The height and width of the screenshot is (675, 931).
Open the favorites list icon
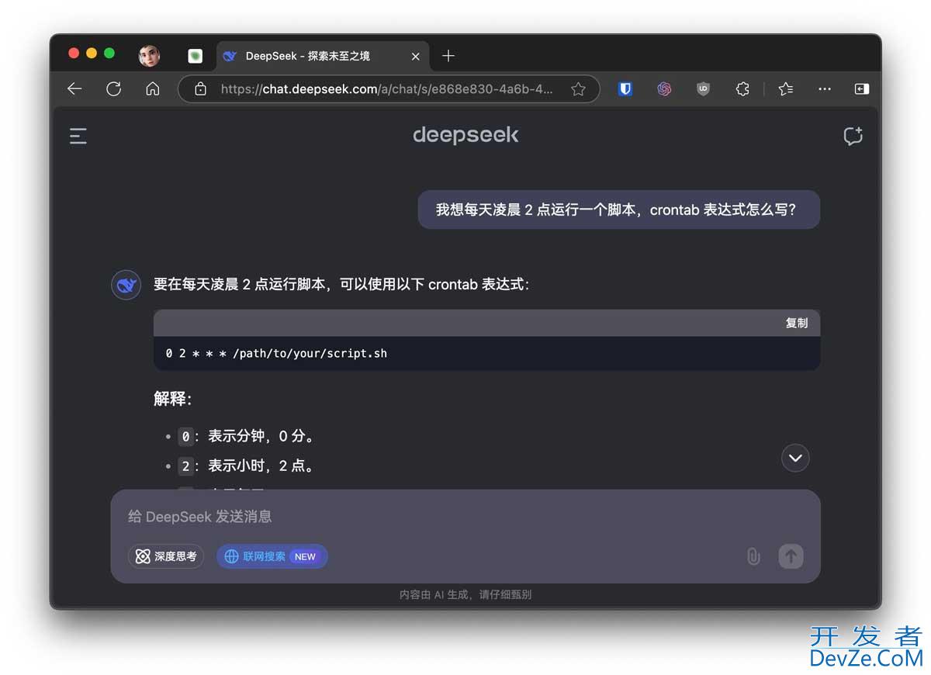point(785,88)
